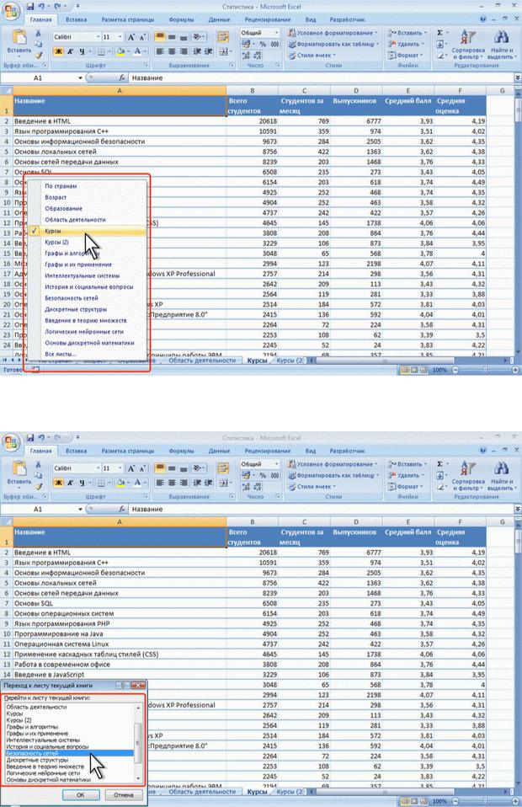Open Рецензирование ribbon tab in dialog window
Image resolution: width=522 pixels, height=807 pixels.
tap(268, 451)
